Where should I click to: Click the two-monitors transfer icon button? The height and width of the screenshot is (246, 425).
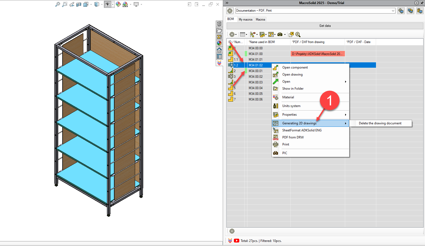point(410,11)
